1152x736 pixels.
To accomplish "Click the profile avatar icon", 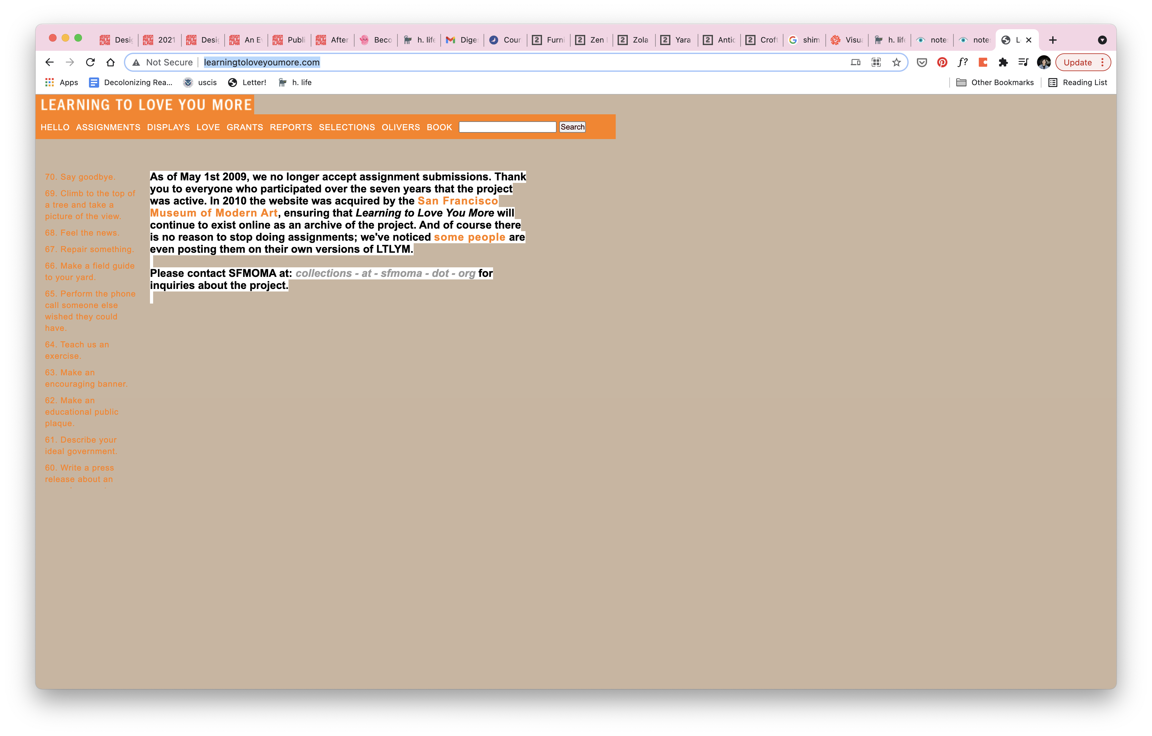I will click(1043, 62).
